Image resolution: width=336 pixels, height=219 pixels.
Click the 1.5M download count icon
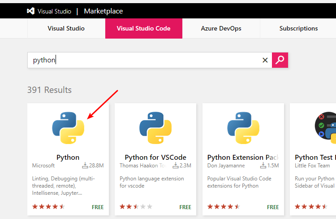point(263,165)
